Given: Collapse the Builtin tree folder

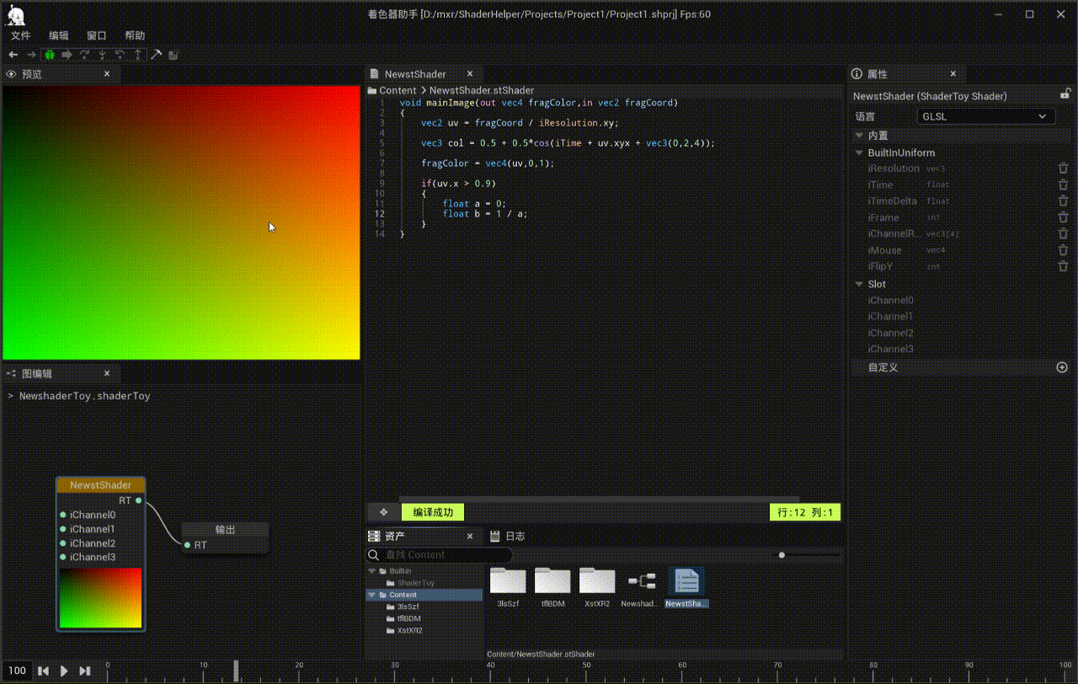Looking at the screenshot, I should (371, 571).
